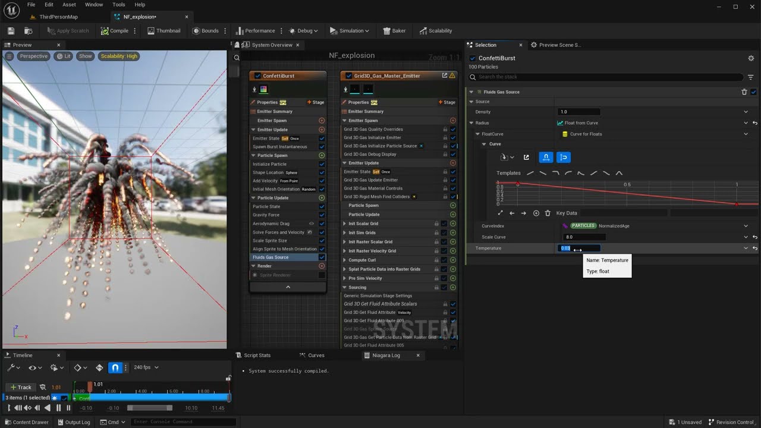The height and width of the screenshot is (428, 761).
Task: Open the Asset menu
Action: tap(69, 5)
